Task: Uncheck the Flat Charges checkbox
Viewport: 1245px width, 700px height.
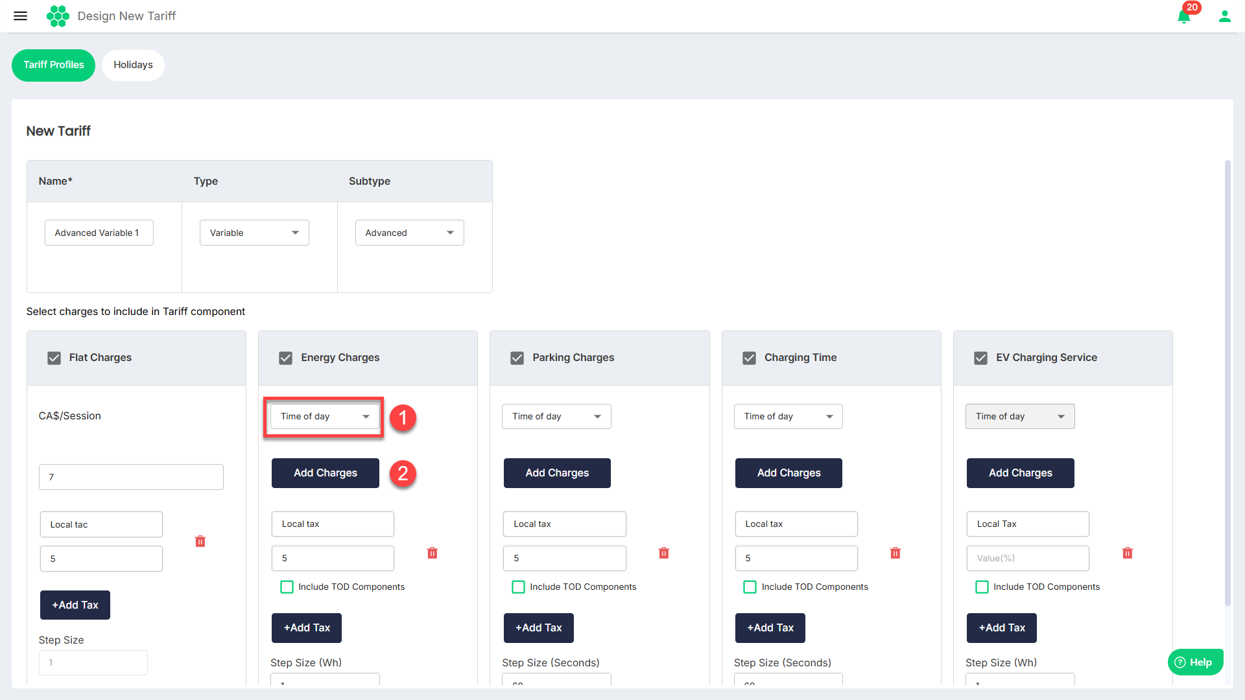Action: click(x=54, y=358)
